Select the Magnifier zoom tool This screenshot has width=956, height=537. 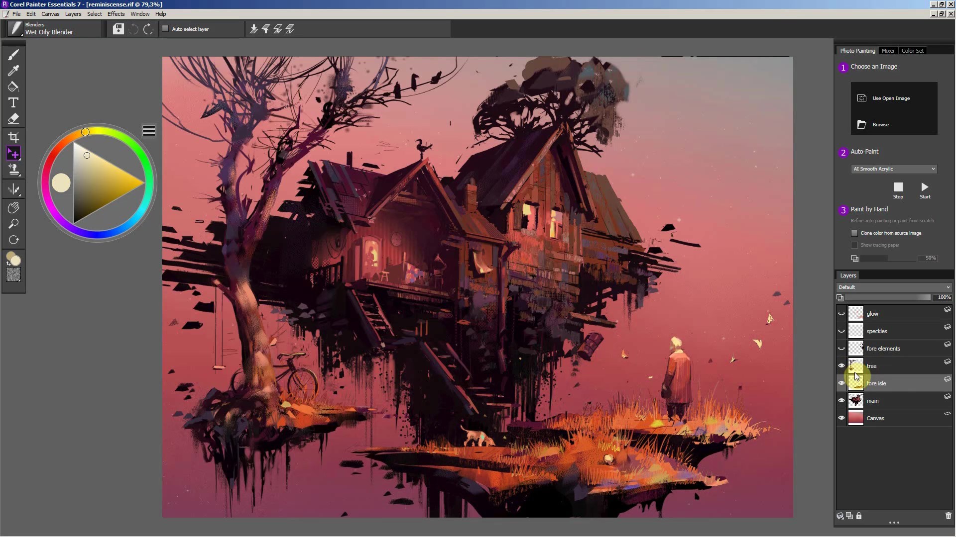pyautogui.click(x=13, y=224)
